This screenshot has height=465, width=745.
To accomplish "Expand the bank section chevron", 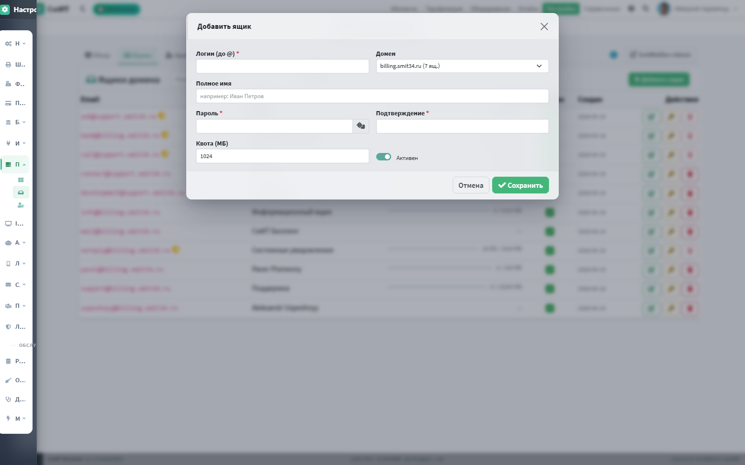I will (x=24, y=122).
